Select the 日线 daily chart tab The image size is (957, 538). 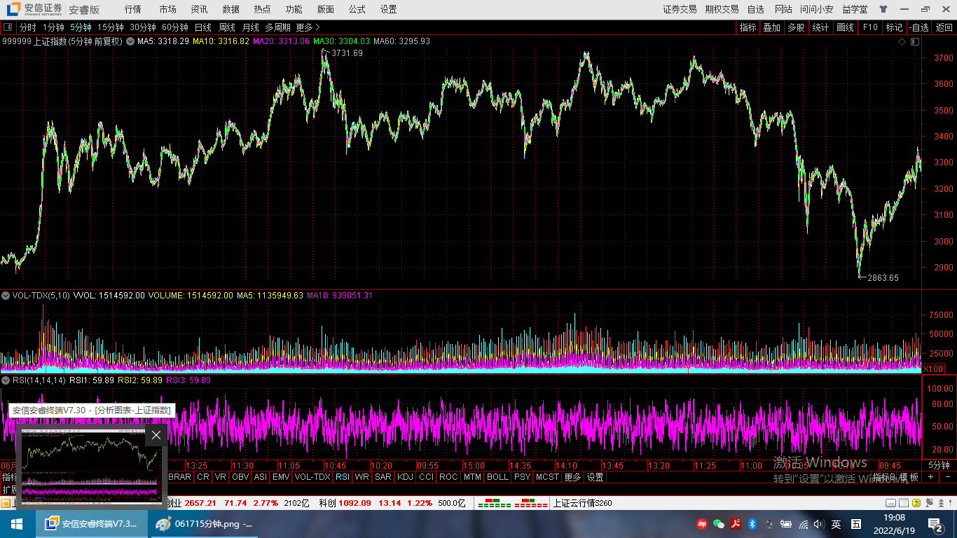point(202,27)
